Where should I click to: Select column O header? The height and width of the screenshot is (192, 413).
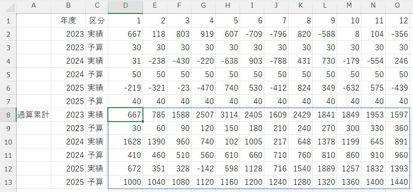coord(397,6)
